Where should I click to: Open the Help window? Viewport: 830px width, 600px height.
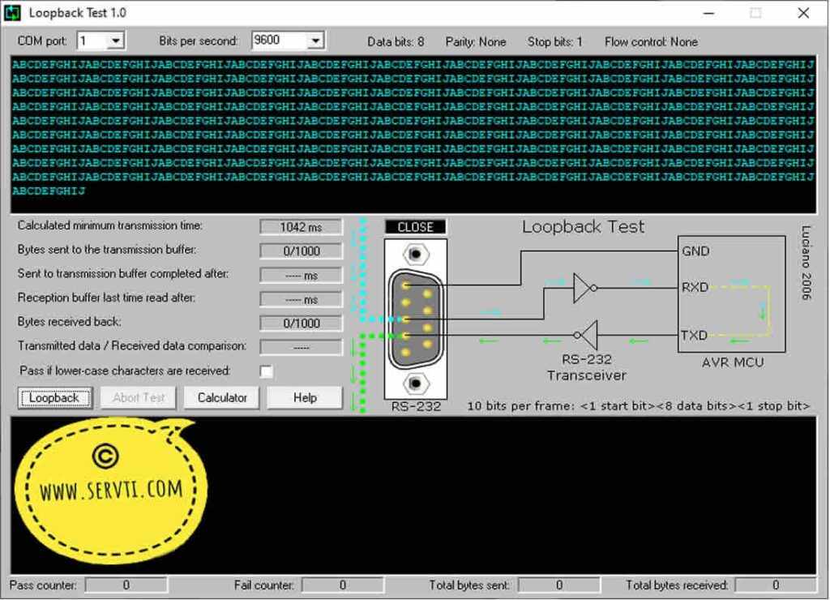pos(304,397)
